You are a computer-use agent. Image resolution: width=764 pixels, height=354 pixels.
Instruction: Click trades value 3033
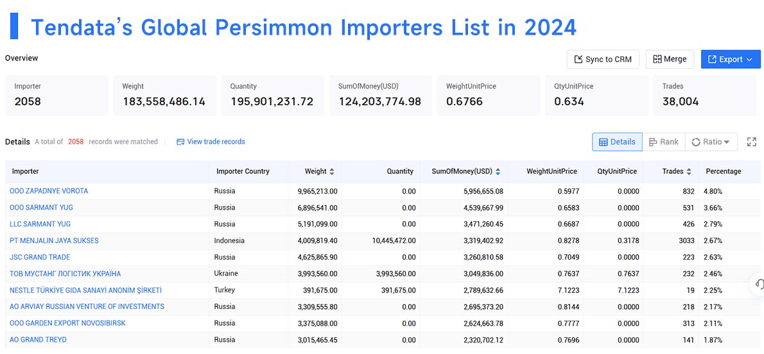pyautogui.click(x=686, y=240)
